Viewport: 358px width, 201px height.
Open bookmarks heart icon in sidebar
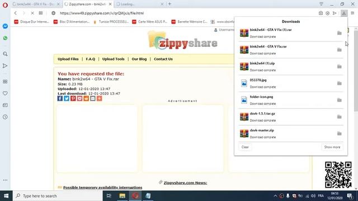[5, 93]
